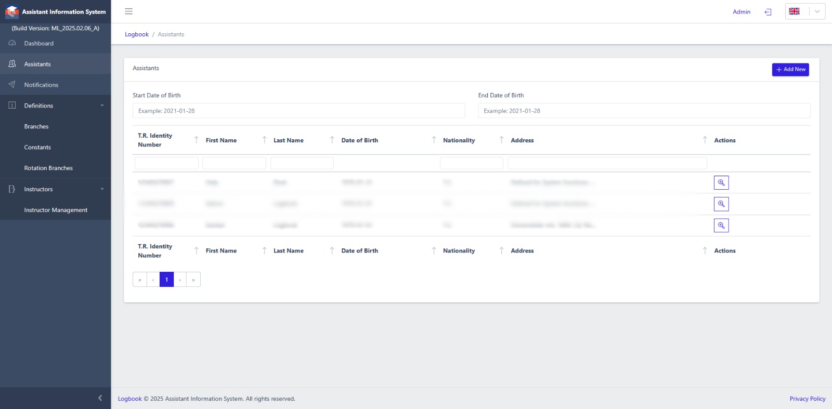Open the Privacy Policy link
The width and height of the screenshot is (832, 409).
(x=808, y=399)
